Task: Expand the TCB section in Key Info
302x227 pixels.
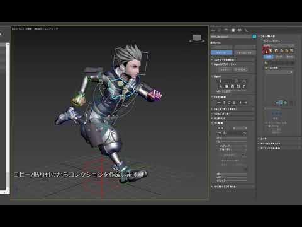Action: pos(220,138)
